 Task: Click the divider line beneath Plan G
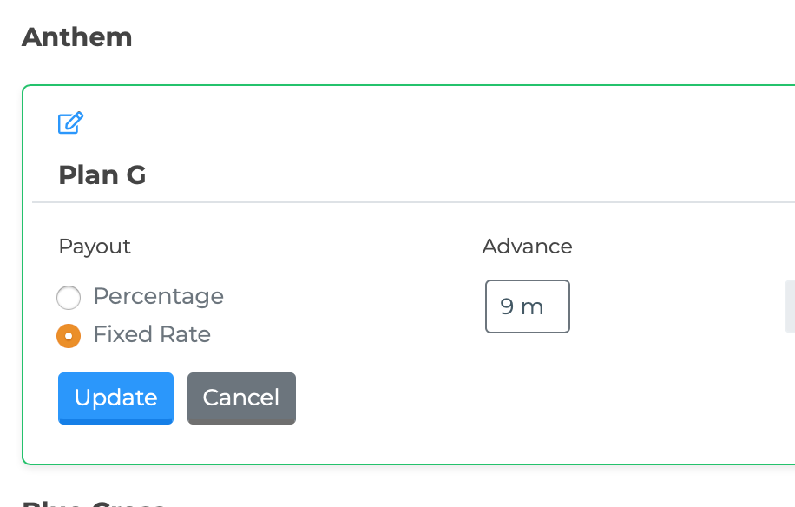tap(413, 202)
